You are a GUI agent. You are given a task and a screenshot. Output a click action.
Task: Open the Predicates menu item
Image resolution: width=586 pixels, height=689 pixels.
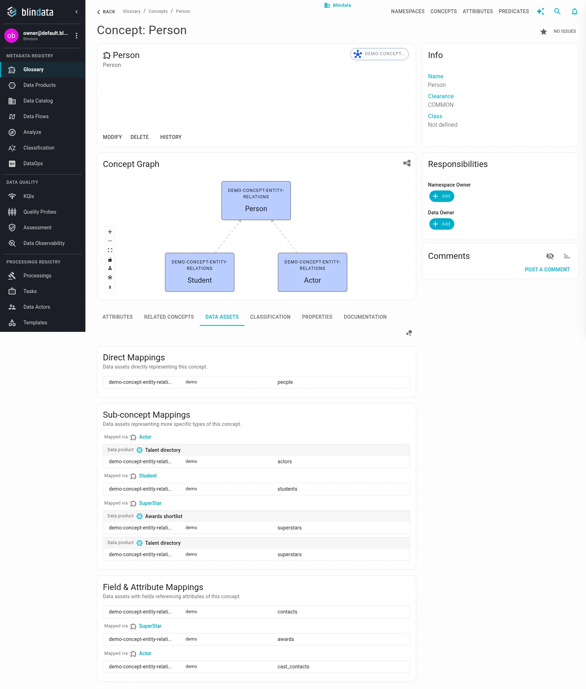click(514, 11)
